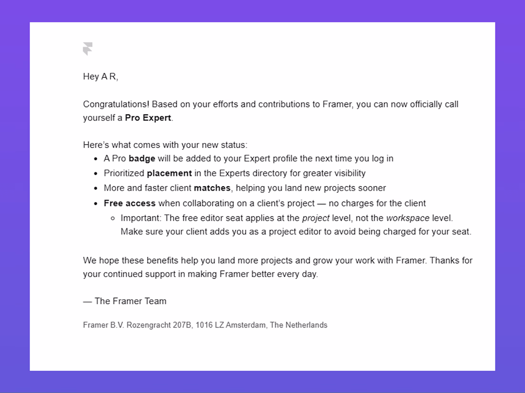
Task: Click the bold word 'badge'
Action: click(142, 159)
